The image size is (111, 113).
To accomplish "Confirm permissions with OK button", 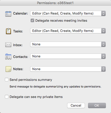I will pyautogui.click(x=97, y=106).
